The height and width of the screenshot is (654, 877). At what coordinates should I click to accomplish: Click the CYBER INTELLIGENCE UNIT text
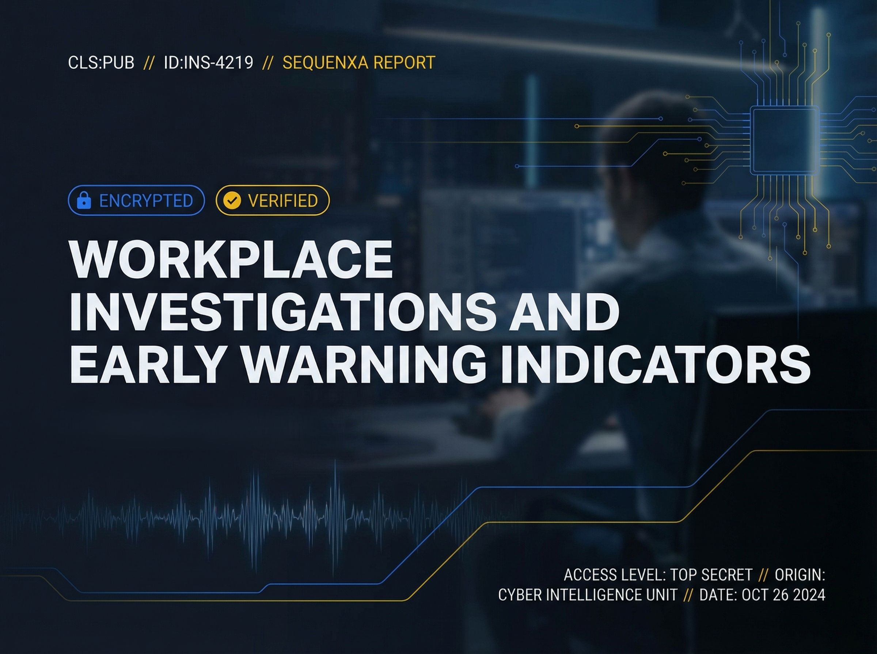[x=588, y=595]
